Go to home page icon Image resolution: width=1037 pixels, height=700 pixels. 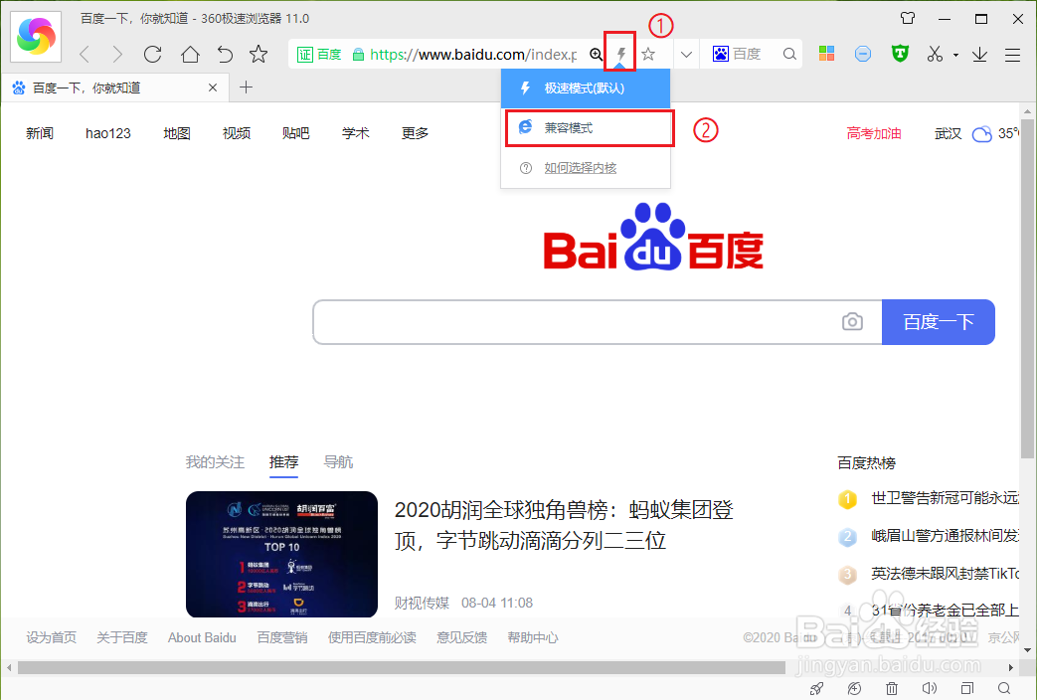[x=191, y=54]
